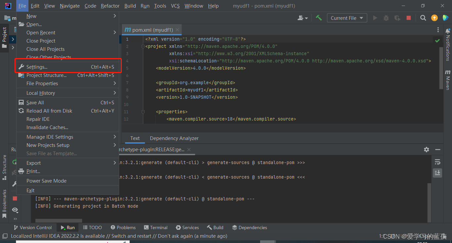This screenshot has width=452, height=243.
Task: Hide the Run panel with minimize icon
Action: coord(438,150)
